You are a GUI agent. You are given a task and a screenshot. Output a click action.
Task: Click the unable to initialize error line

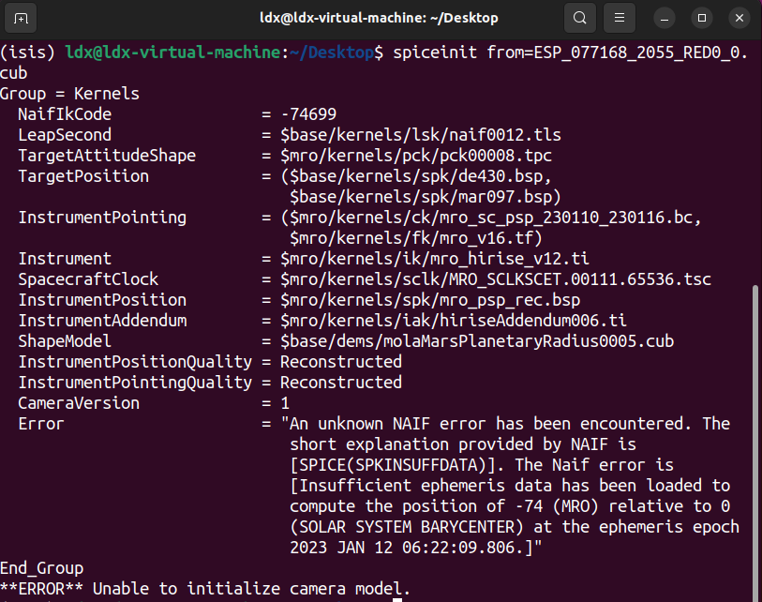pos(206,588)
